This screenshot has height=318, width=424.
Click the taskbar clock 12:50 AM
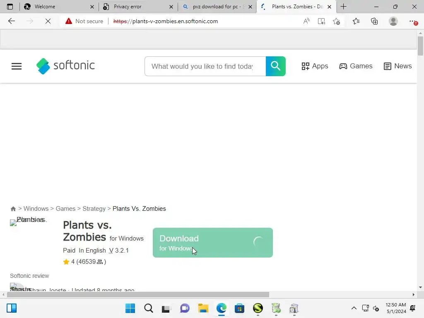click(x=395, y=305)
